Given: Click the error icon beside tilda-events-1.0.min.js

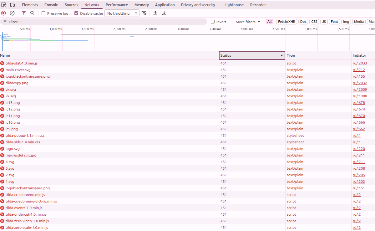Looking at the screenshot, I should (x=2, y=208).
